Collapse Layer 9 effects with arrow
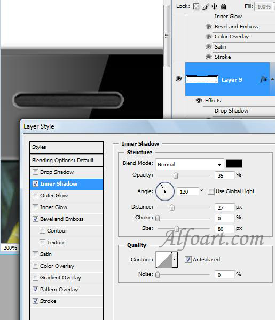Image resolution: width=275 pixels, height=320 pixels. click(272, 79)
